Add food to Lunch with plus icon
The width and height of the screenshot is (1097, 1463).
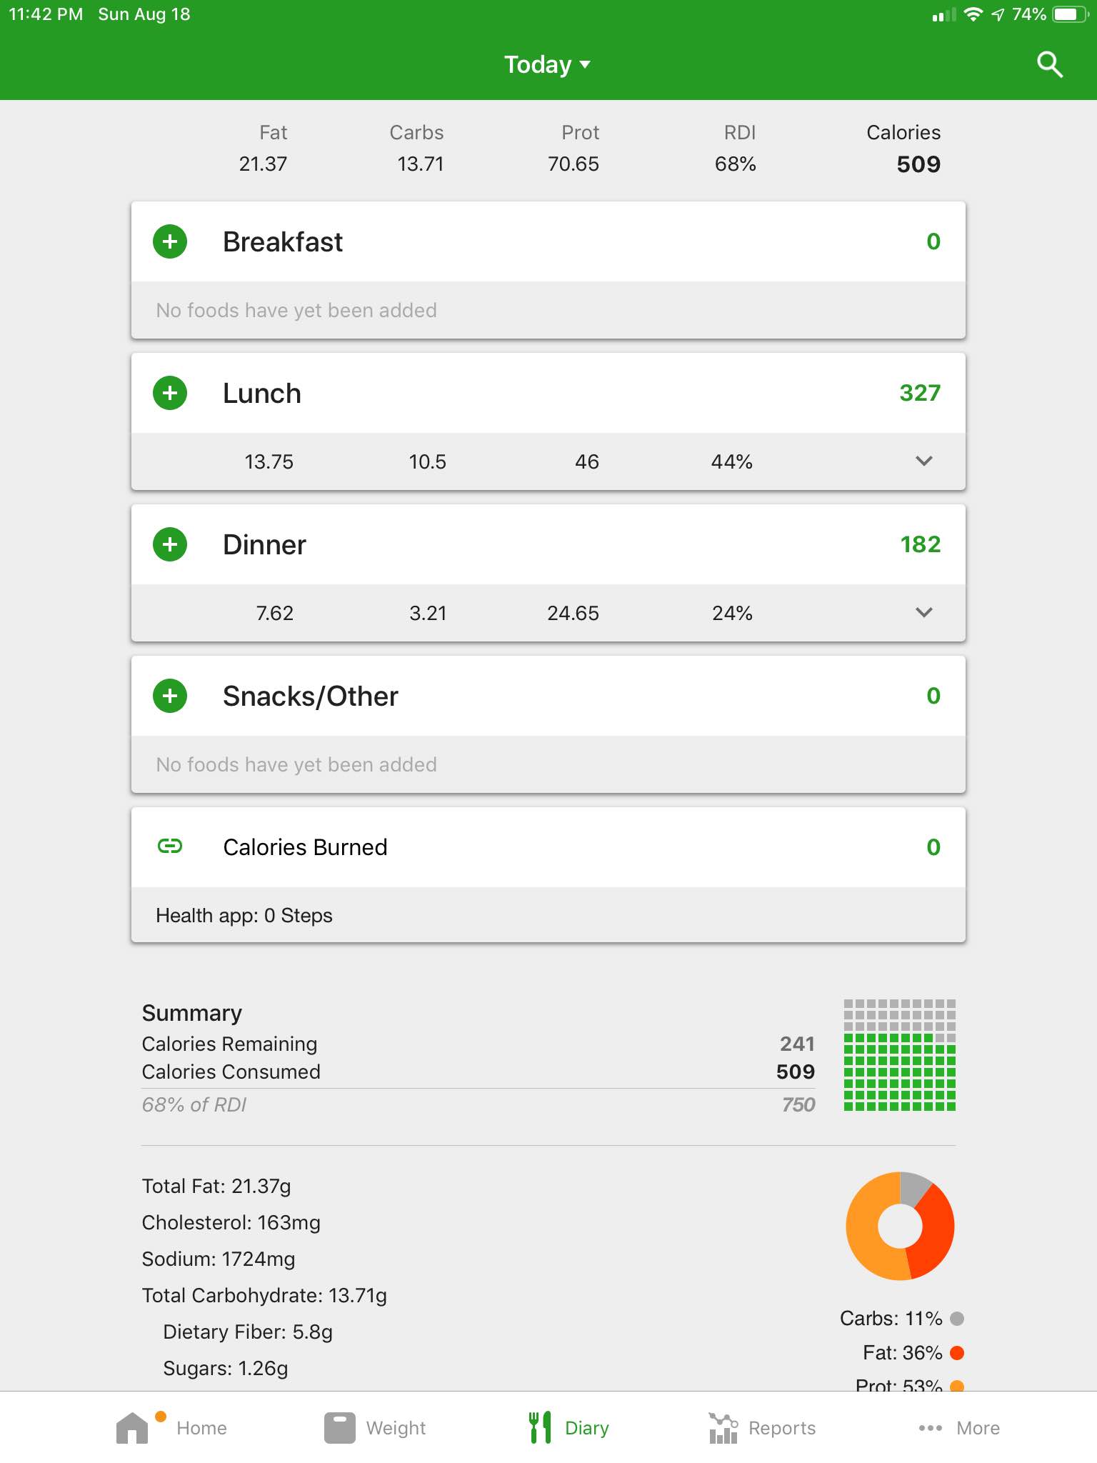pos(170,393)
